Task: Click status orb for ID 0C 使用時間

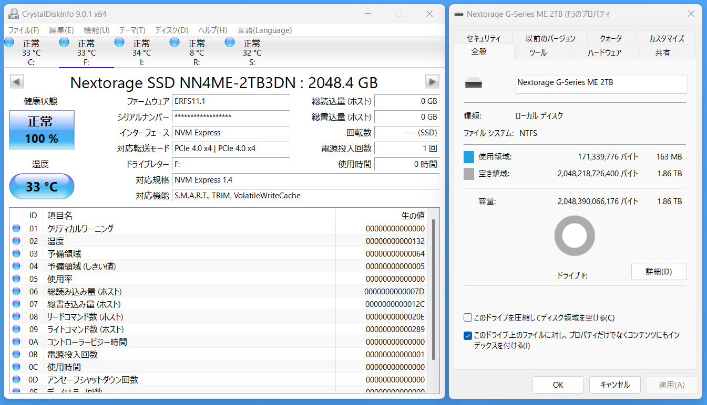Action: coord(16,367)
